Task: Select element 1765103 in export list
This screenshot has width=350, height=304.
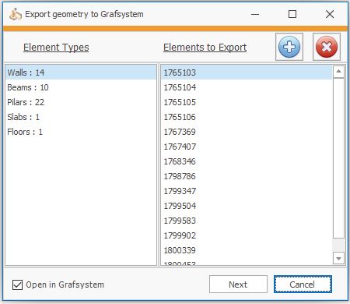Action: pyautogui.click(x=247, y=72)
